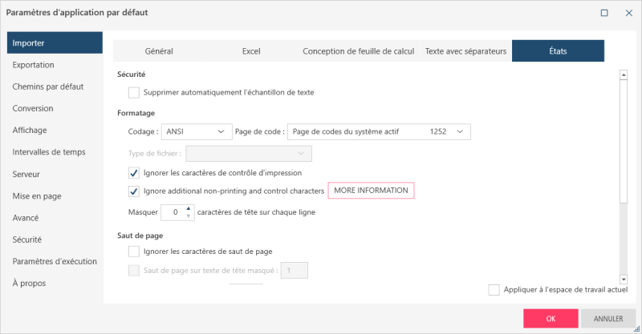Confirm settings with the OK button

(551, 318)
